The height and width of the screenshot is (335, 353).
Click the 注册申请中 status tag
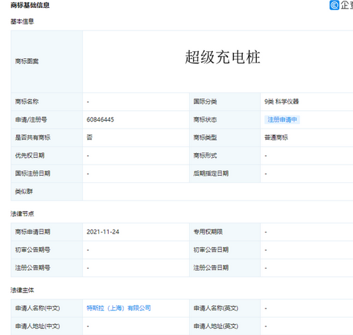coord(282,119)
